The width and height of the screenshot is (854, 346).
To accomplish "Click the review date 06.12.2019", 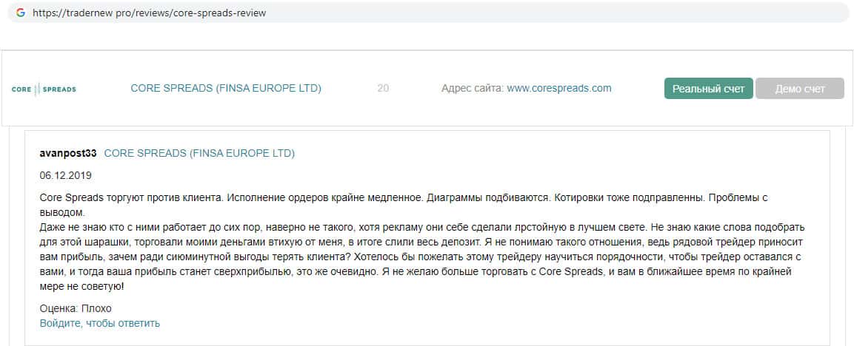I will [65, 176].
